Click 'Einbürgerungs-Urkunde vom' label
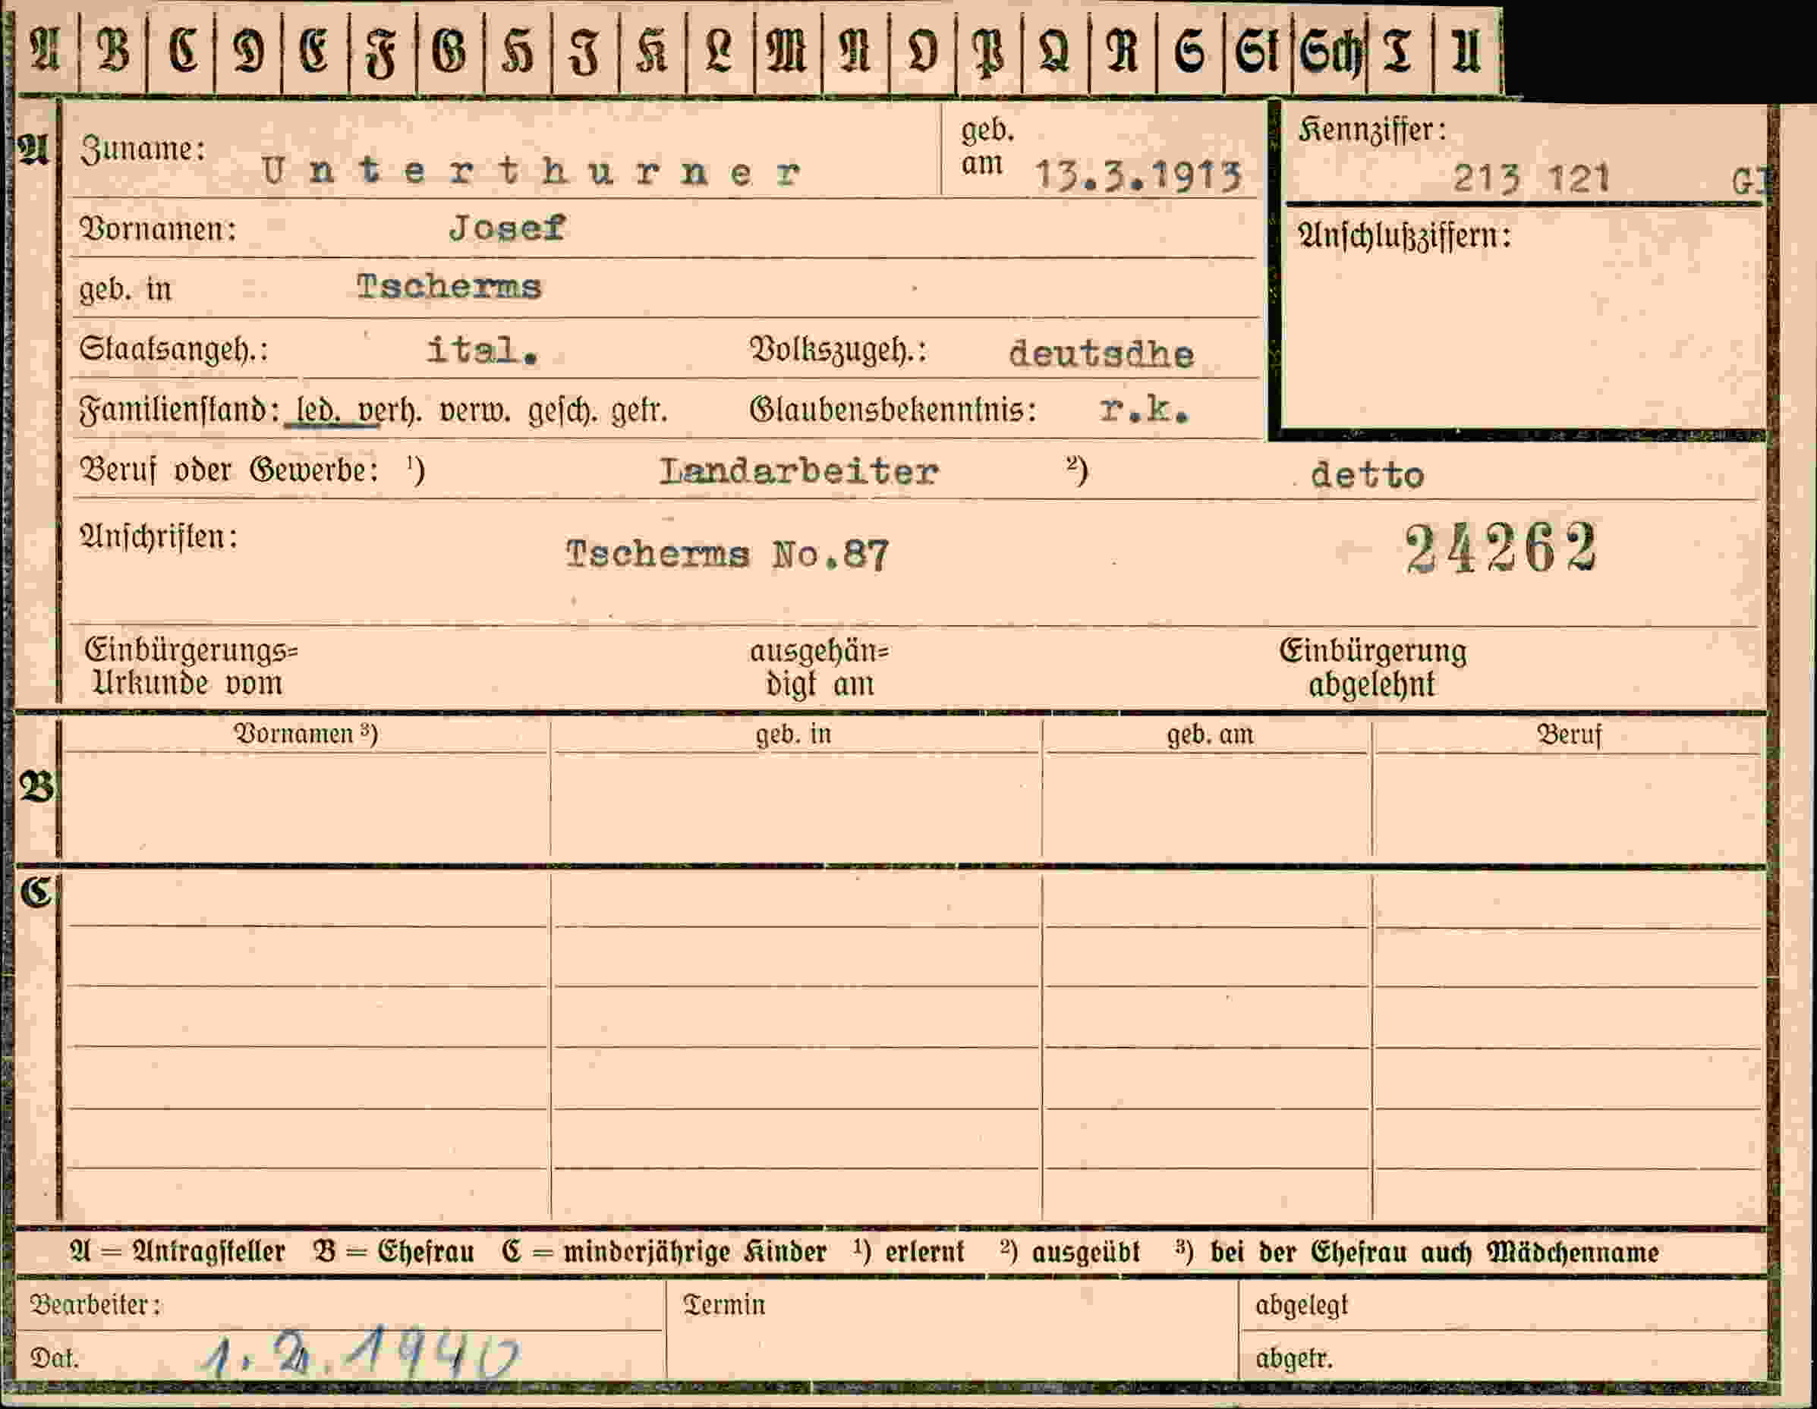This screenshot has width=1817, height=1409. [191, 666]
